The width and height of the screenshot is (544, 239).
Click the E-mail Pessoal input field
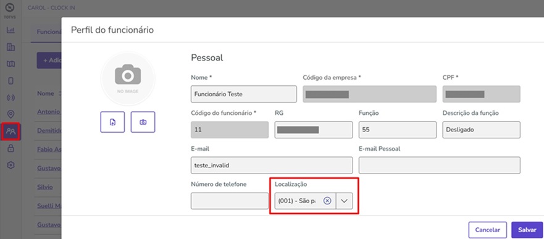(439, 165)
